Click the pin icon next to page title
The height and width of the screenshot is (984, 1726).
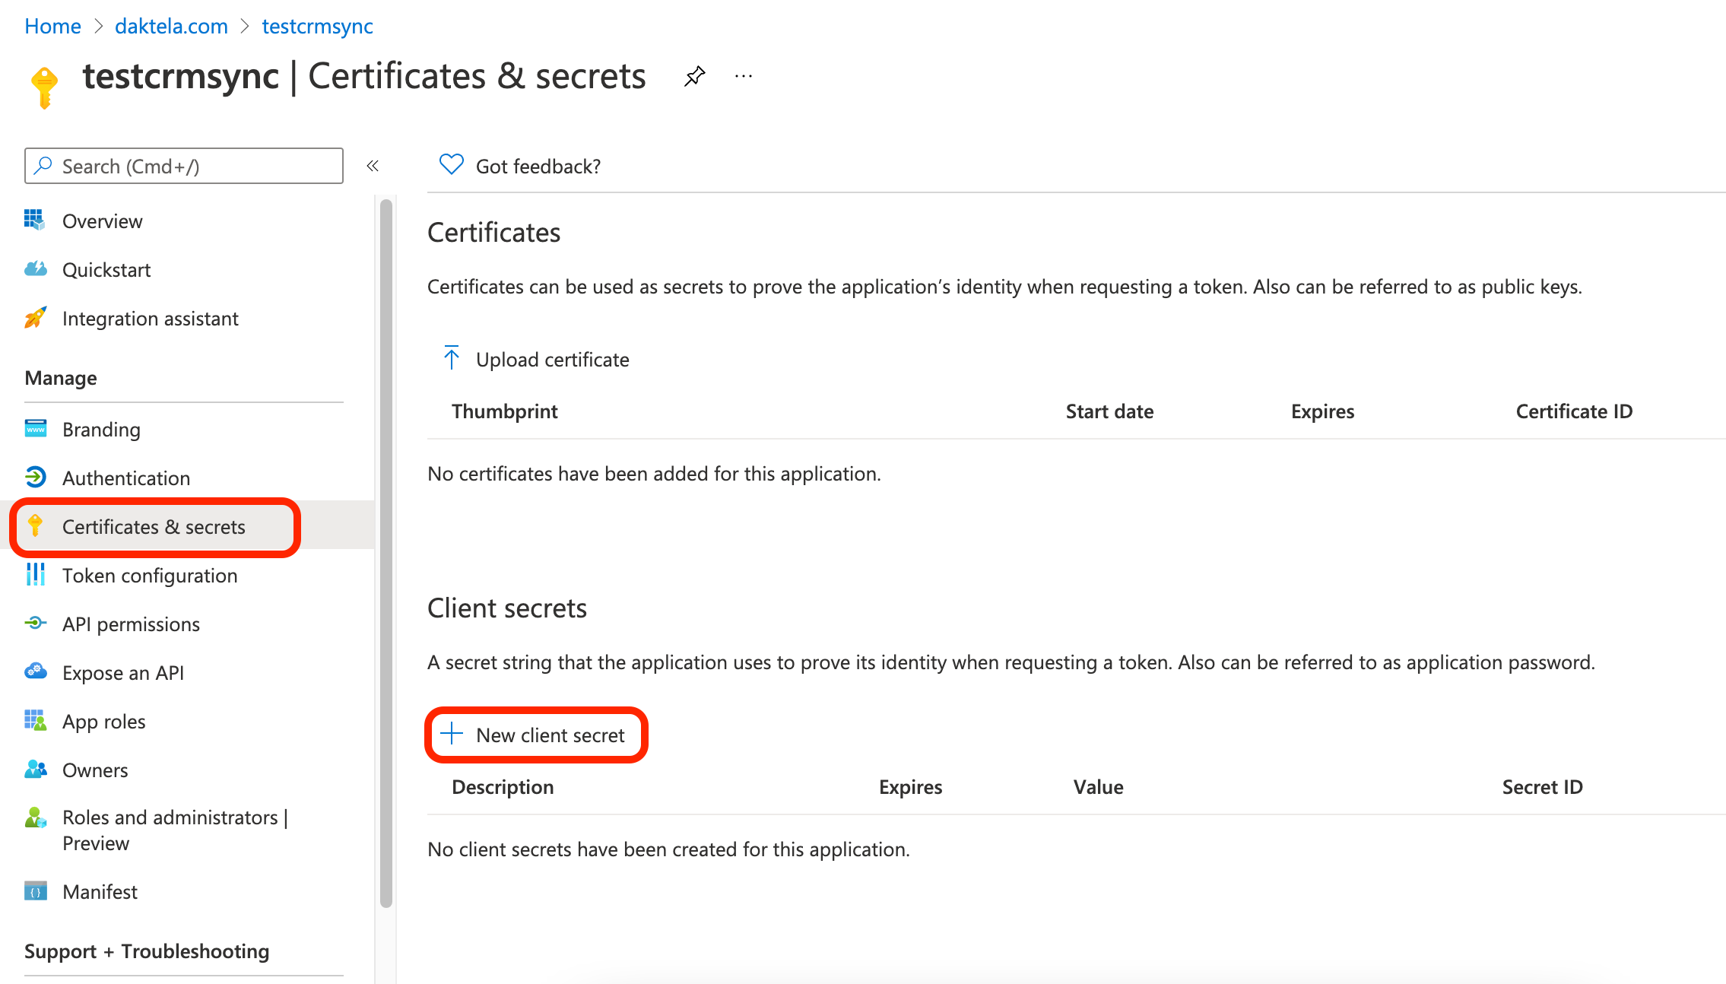[x=694, y=76]
